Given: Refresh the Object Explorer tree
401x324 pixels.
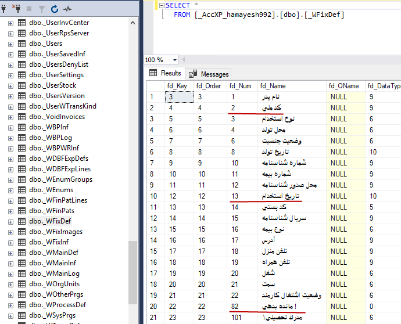Looking at the screenshot, I should [x=54, y=9].
